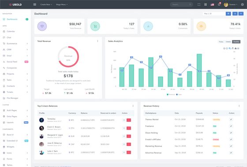The image size is (247, 167).
Task: Select the Weekly chart range toggle
Action: [x=228, y=42]
